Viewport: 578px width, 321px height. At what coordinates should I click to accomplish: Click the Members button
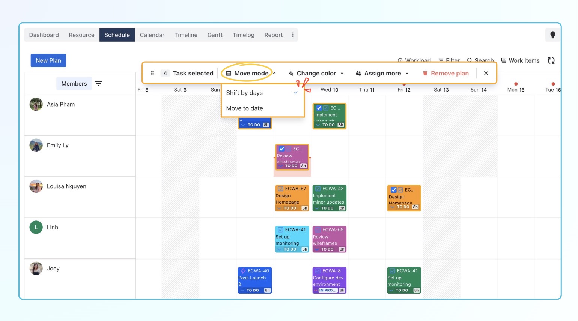tap(74, 83)
